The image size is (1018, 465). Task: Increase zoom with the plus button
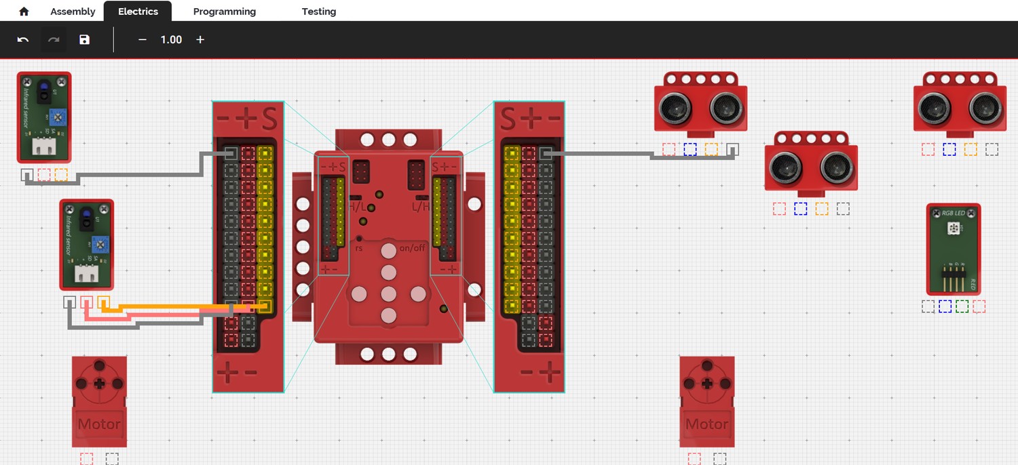point(200,40)
